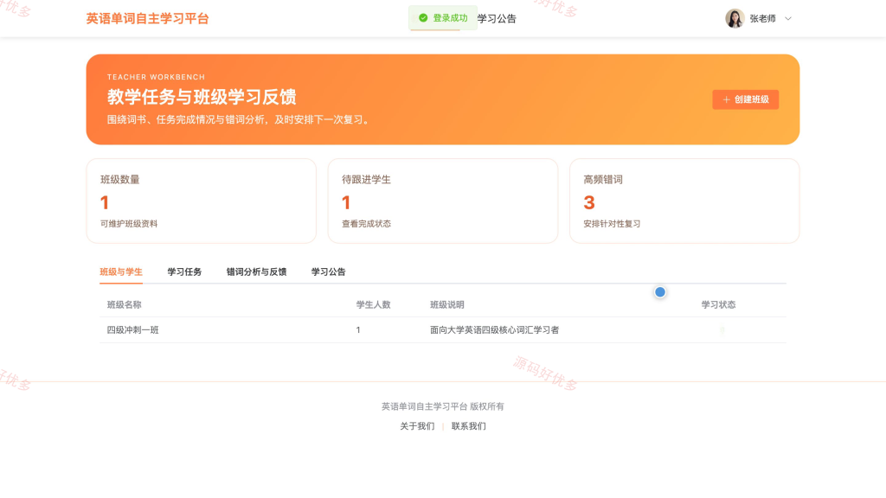The width and height of the screenshot is (886, 498).
Task: Select the 四级冲刺一班 class row name
Action: pyautogui.click(x=132, y=329)
